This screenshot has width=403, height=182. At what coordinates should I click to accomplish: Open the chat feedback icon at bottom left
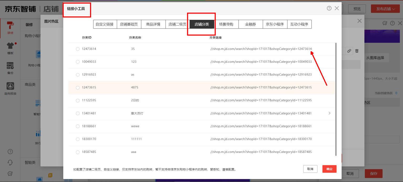pos(10,174)
